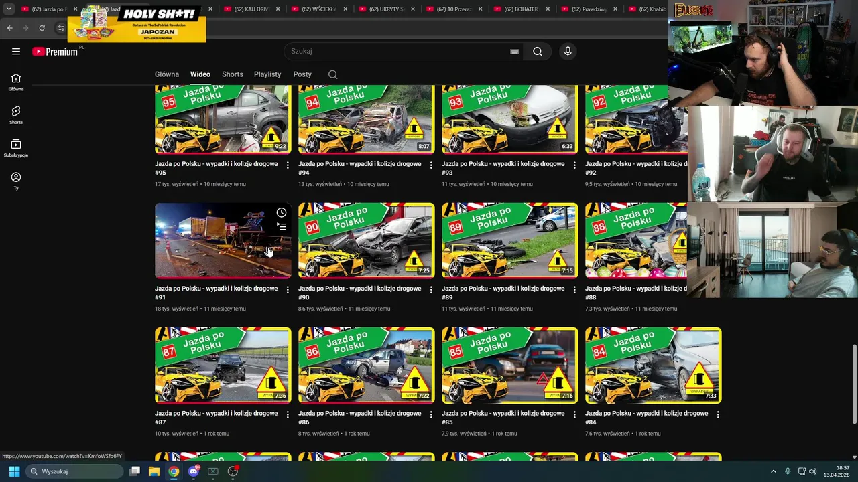The image size is (858, 482).
Task: Play thumbnail of video #93
Action: point(509,119)
